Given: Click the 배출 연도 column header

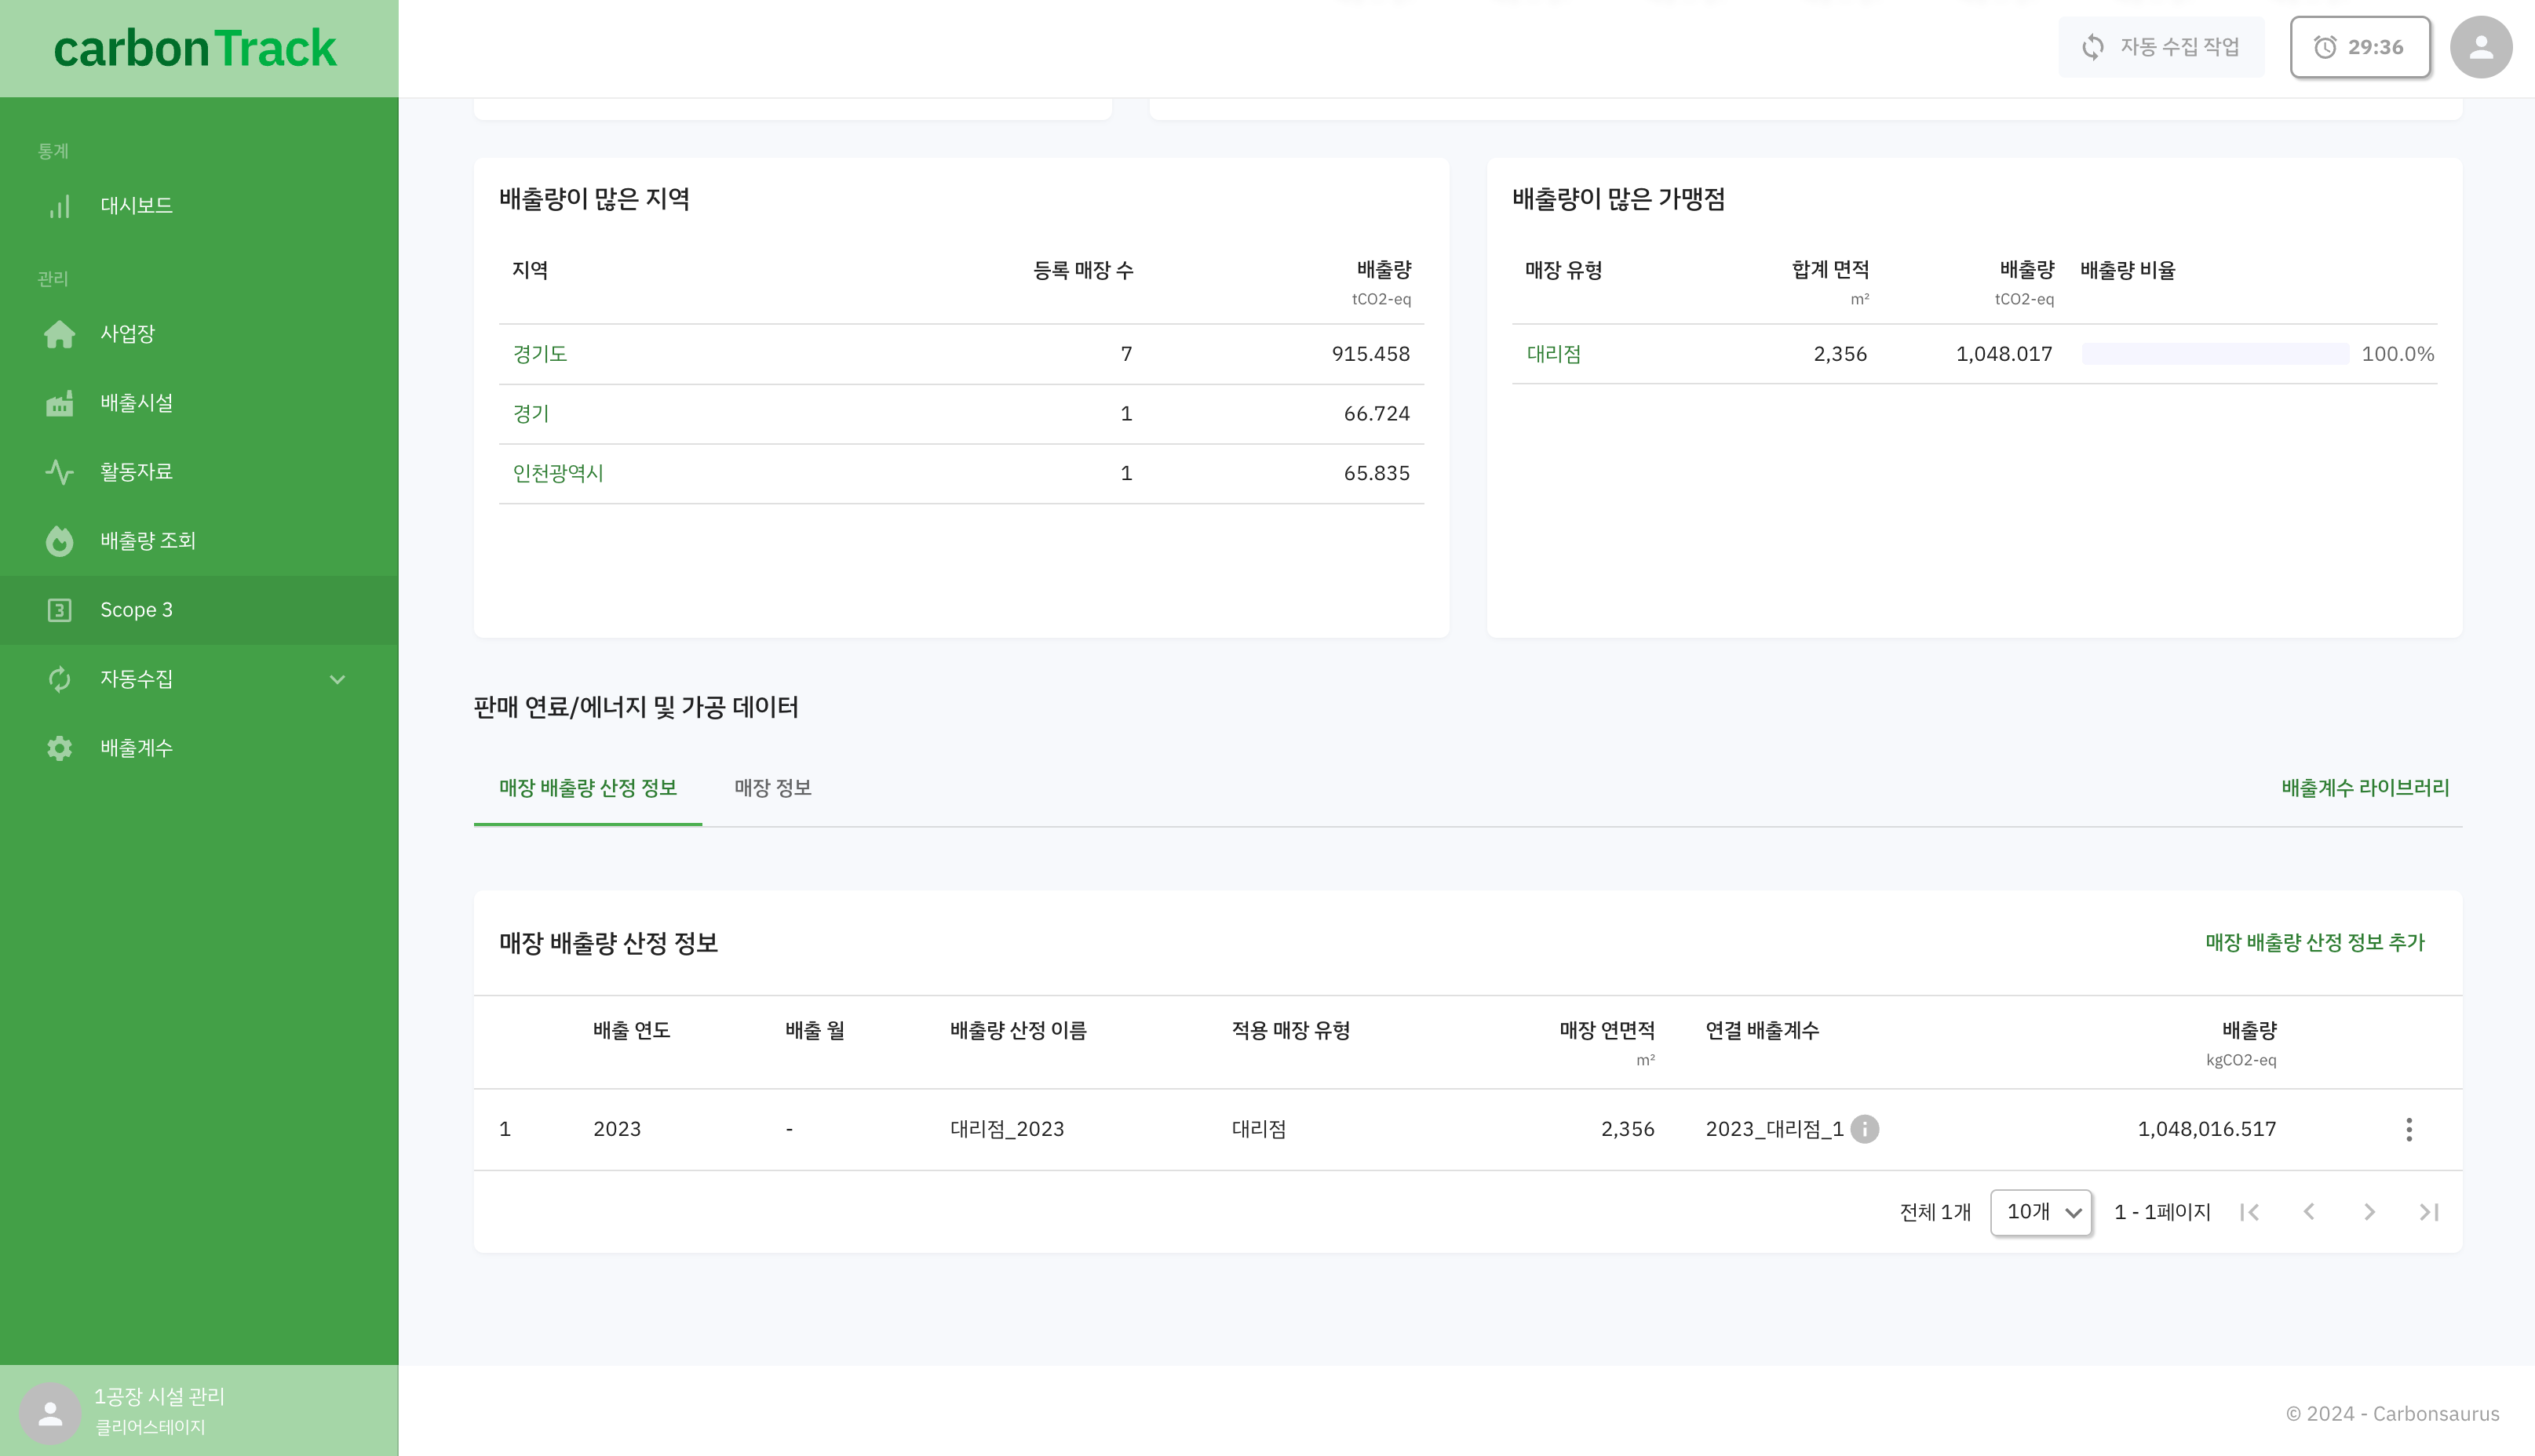Looking at the screenshot, I should [x=631, y=1031].
